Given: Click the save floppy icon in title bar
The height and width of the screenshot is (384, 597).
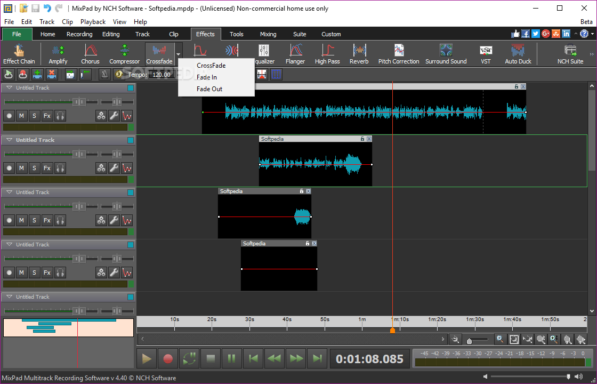Looking at the screenshot, I should pyautogui.click(x=35, y=8).
